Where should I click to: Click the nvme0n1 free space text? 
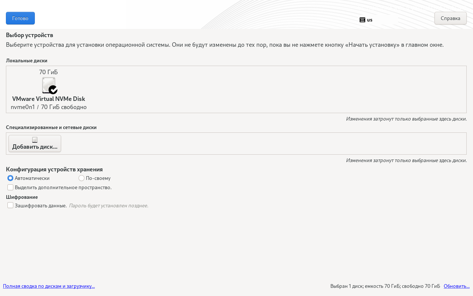click(49, 107)
